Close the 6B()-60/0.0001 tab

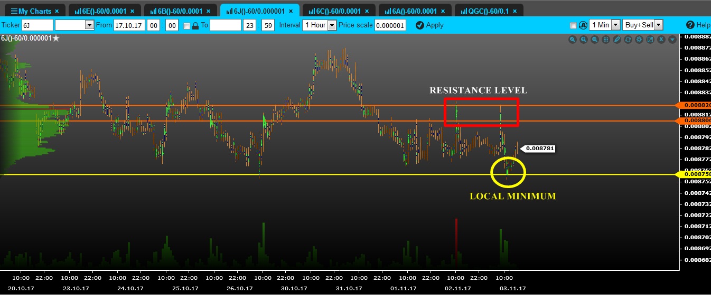208,11
